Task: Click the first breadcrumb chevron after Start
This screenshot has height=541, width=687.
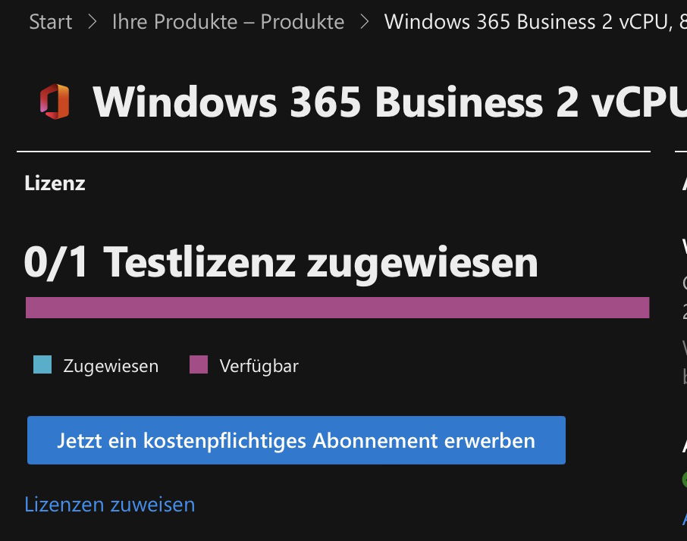Action: click(x=92, y=21)
